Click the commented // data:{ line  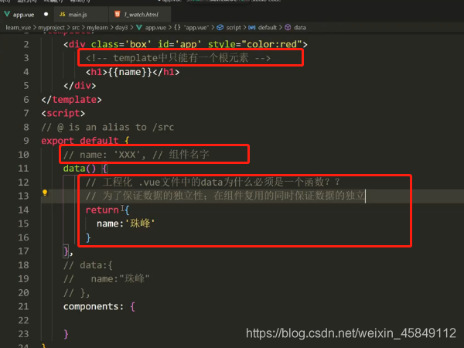(88, 265)
